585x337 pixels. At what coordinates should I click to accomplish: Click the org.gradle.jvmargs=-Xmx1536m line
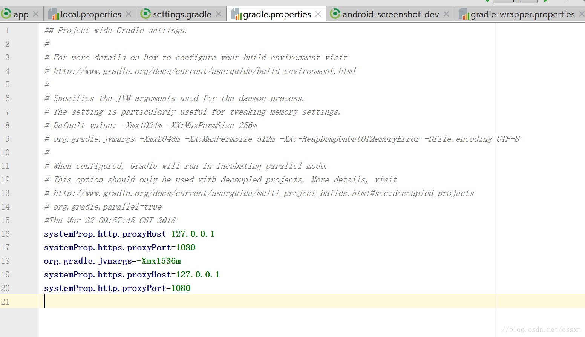coord(112,261)
